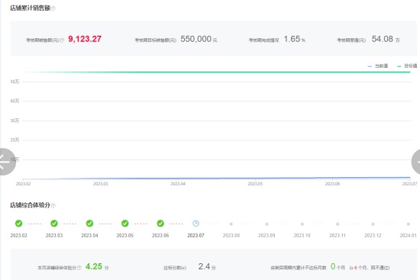Click the 店铺综合体验分 section heading
The image size is (420, 280).
pyautogui.click(x=30, y=205)
